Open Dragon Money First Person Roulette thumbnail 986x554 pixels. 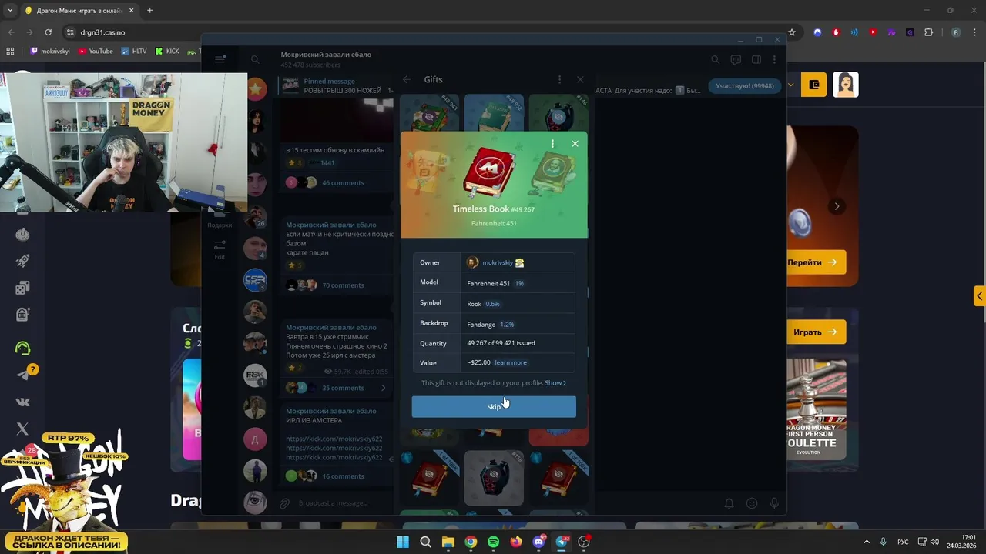[816, 409]
